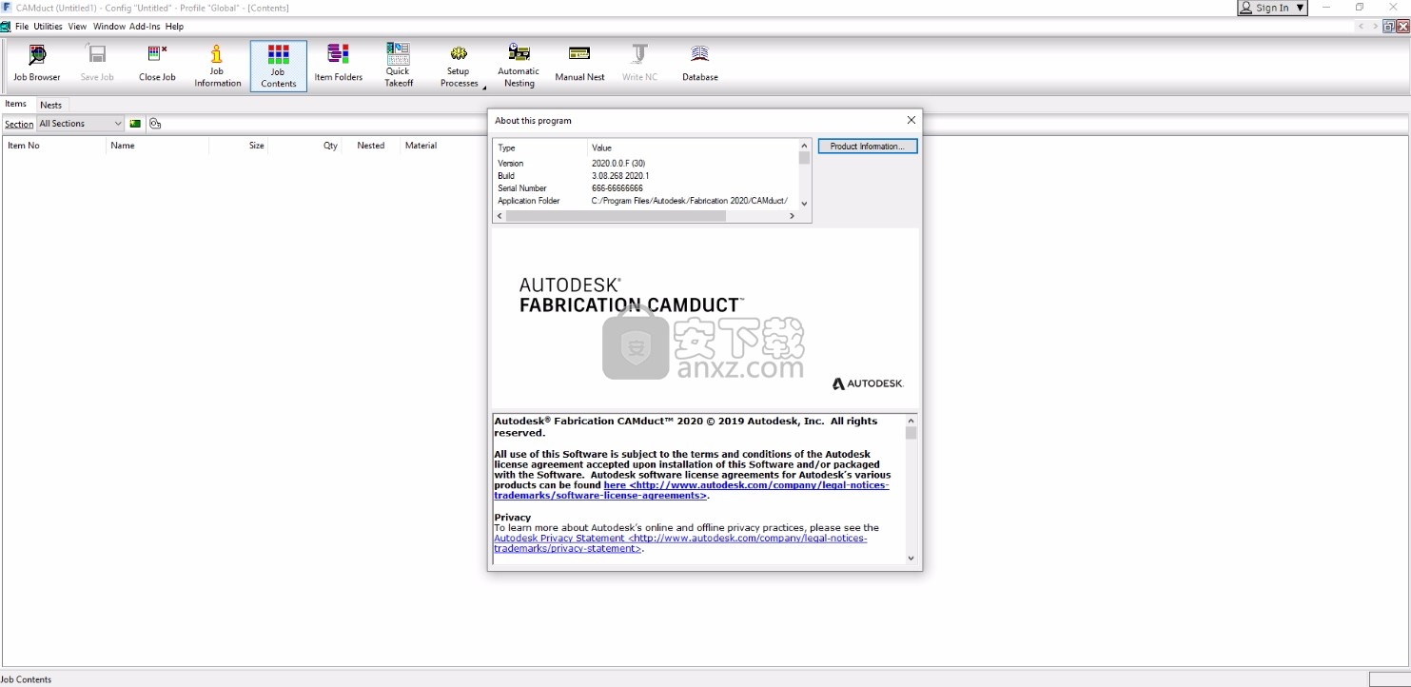The image size is (1411, 687).
Task: Click the Section label
Action: tap(19, 124)
